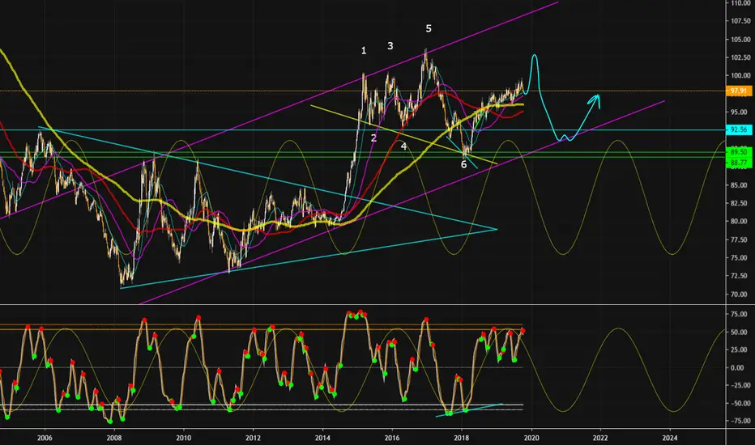Image resolution: width=755 pixels, height=445 pixels.
Task: Click the 105.00 price axis value
Action: point(740,40)
